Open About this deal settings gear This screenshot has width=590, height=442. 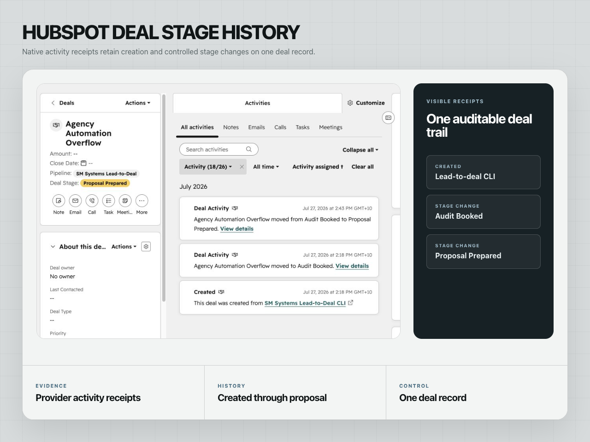point(146,247)
